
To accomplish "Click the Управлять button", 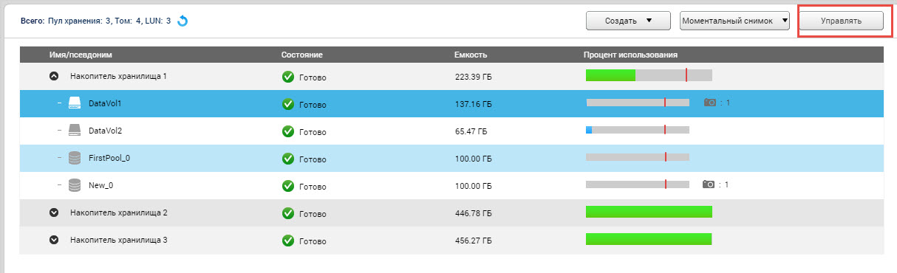I will [842, 21].
